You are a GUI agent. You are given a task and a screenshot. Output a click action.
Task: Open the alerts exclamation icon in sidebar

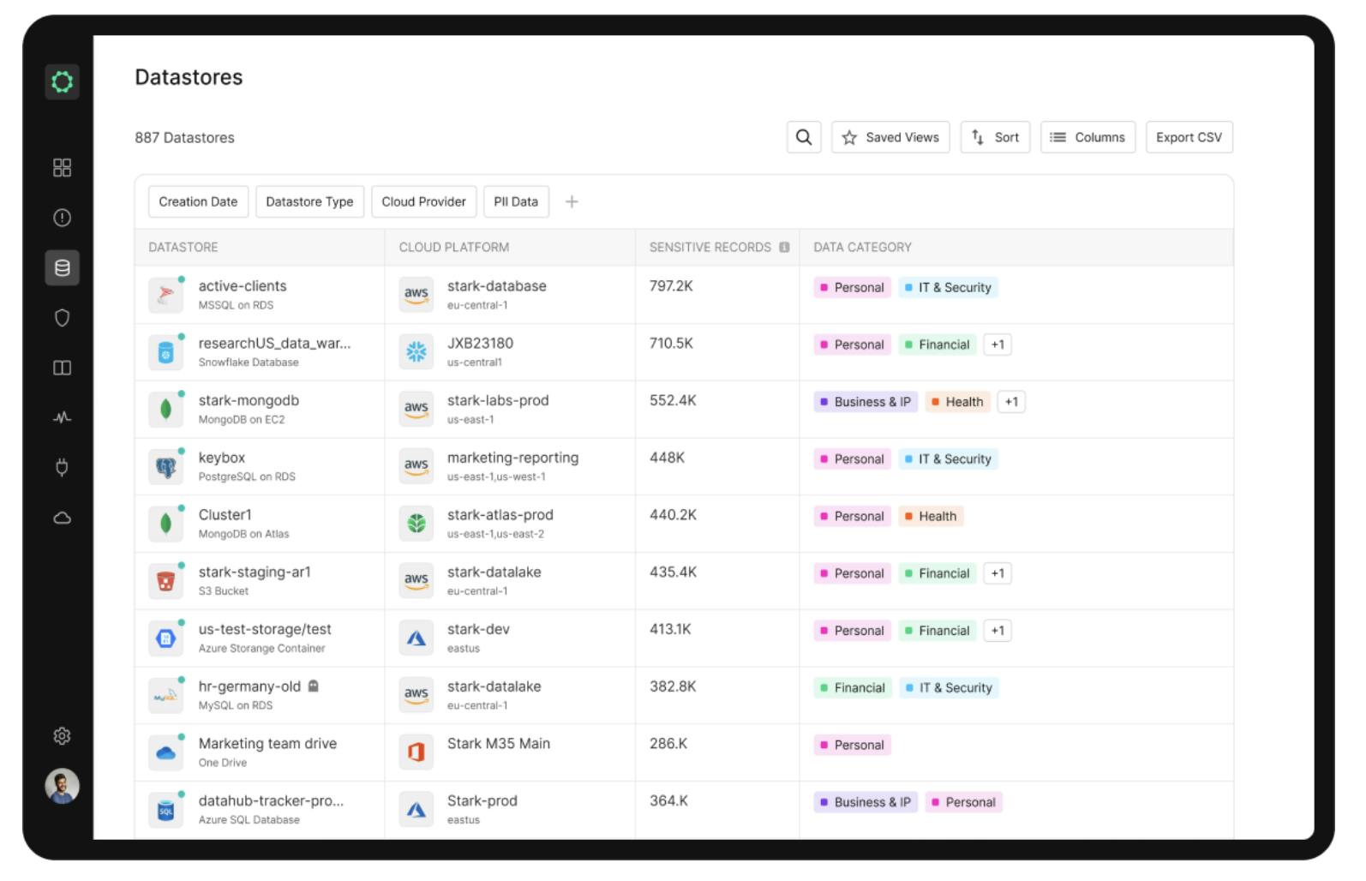[x=62, y=218]
